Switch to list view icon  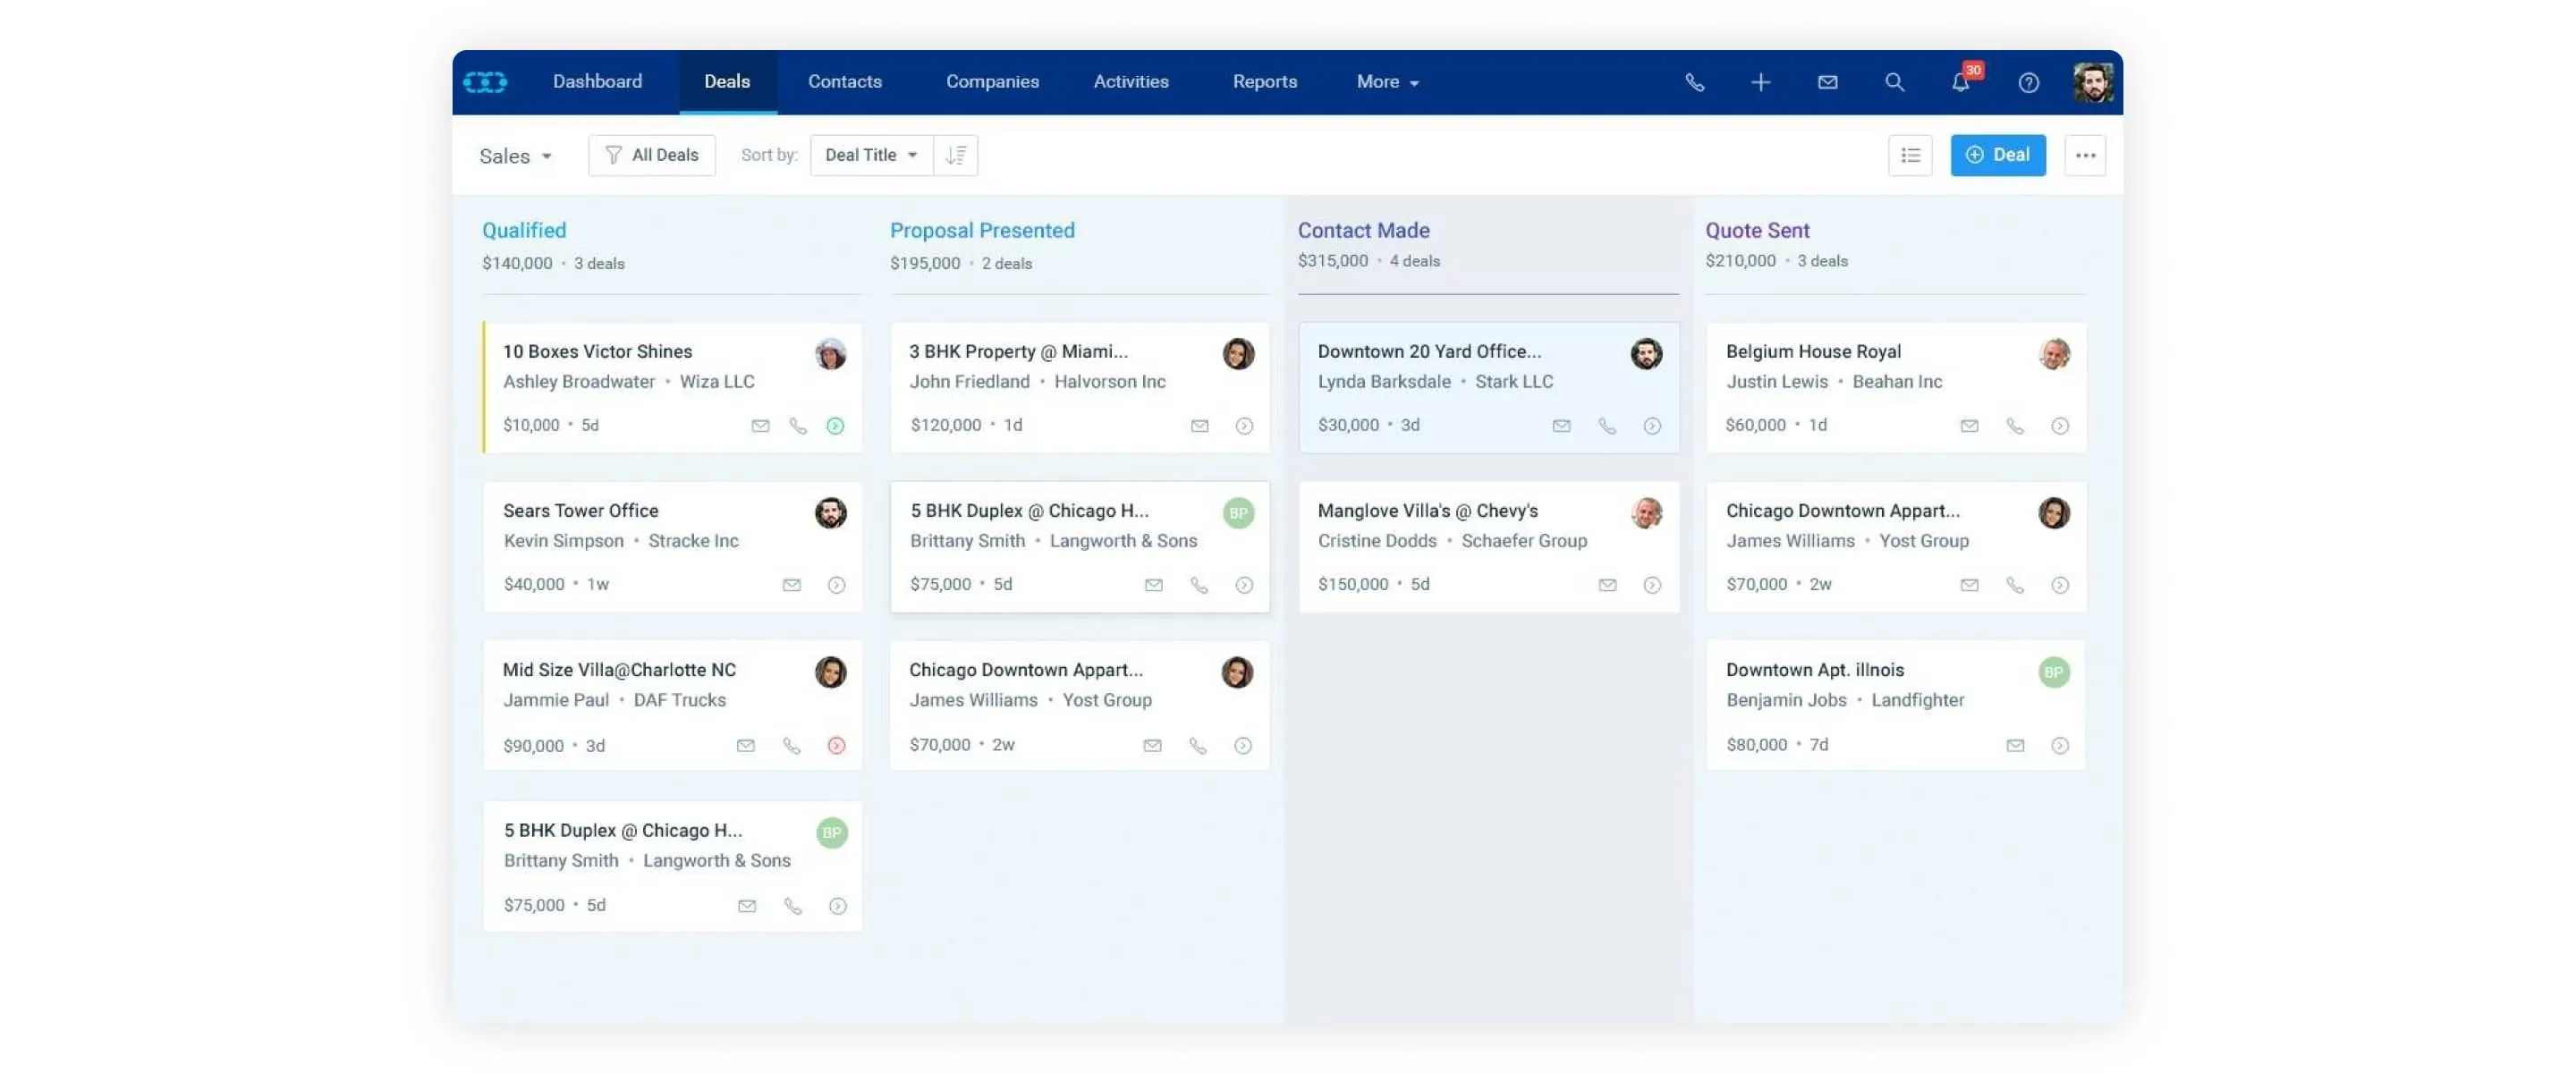click(x=1910, y=155)
